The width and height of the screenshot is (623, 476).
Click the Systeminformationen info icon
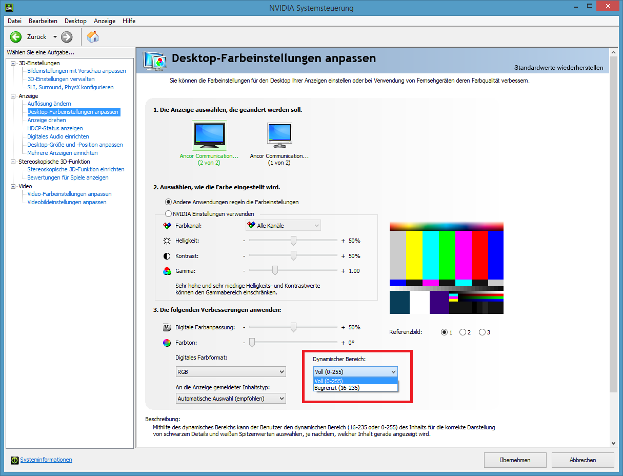(15, 460)
